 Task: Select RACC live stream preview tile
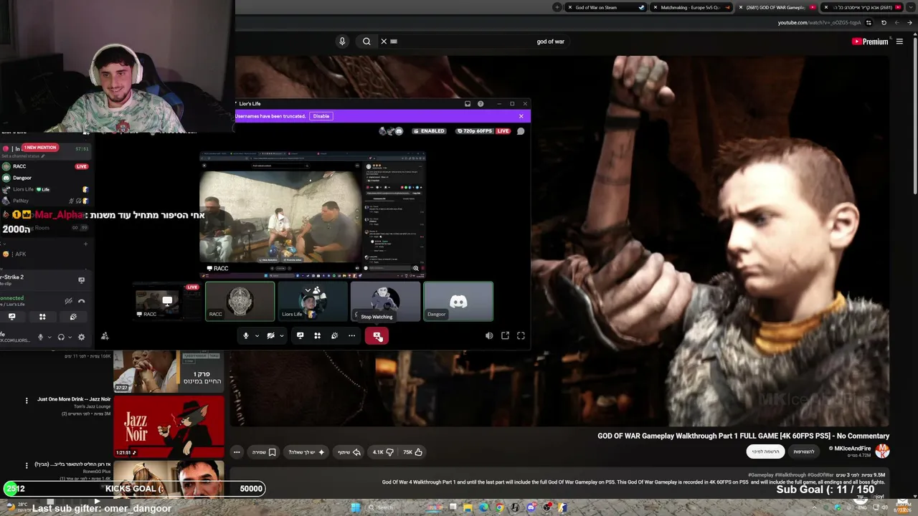(168, 301)
